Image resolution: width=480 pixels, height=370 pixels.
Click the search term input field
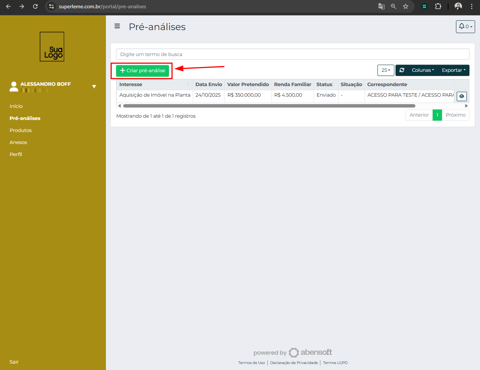click(292, 54)
